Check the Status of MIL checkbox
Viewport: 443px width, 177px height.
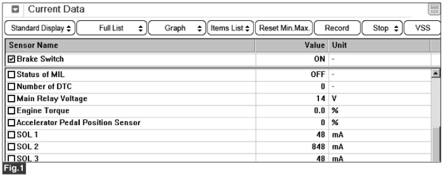[x=11, y=75]
